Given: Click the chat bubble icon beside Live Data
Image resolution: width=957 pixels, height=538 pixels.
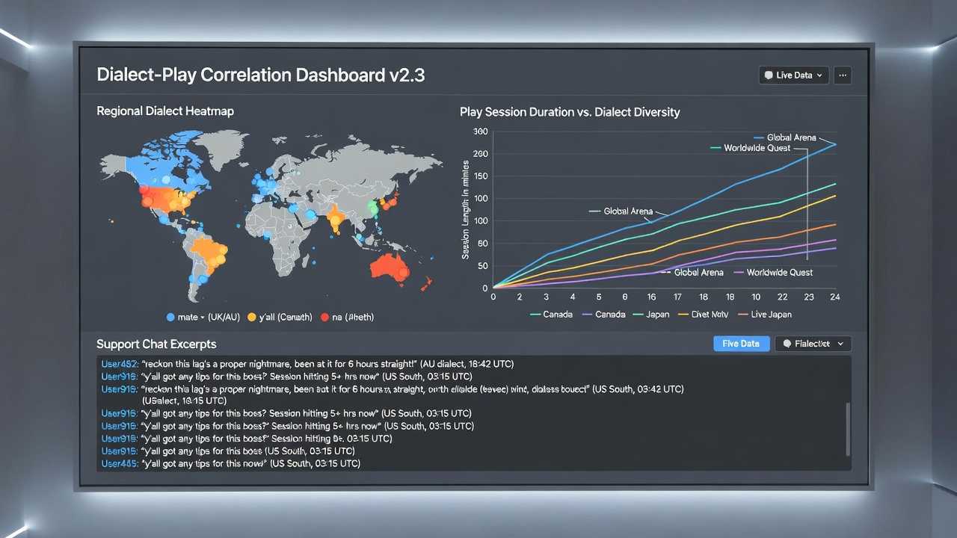Looking at the screenshot, I should (x=769, y=75).
